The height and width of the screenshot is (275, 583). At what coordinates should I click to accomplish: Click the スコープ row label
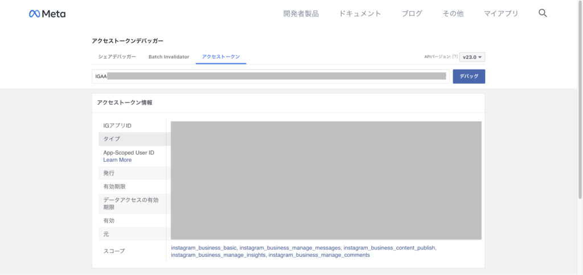click(x=114, y=251)
